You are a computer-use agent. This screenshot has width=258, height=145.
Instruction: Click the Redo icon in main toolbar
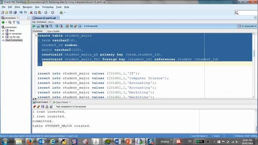coord(25,12)
